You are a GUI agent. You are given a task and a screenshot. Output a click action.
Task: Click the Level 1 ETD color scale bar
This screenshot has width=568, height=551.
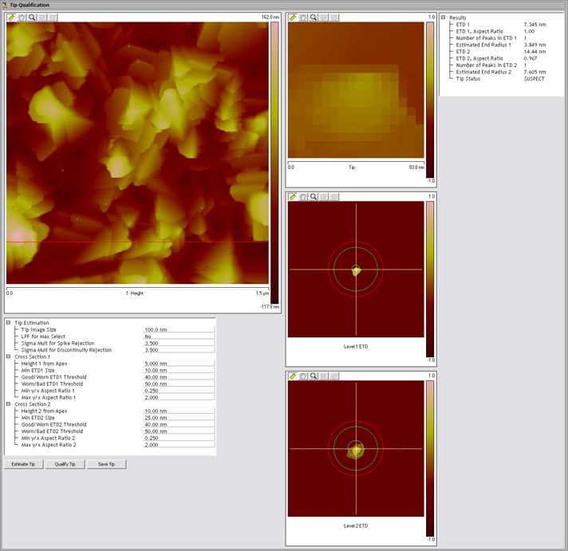[x=430, y=279]
